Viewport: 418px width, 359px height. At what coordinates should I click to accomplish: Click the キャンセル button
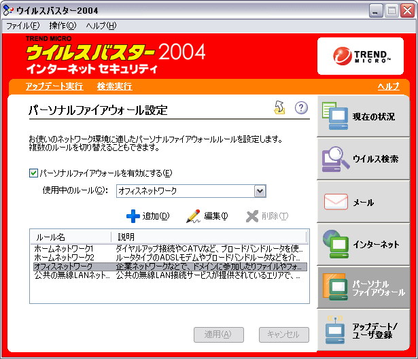point(284,335)
